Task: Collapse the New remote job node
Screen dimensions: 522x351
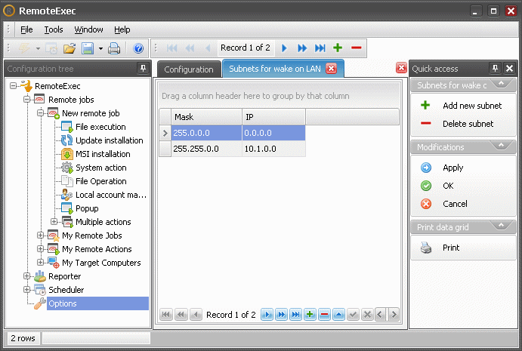Action: coord(40,113)
